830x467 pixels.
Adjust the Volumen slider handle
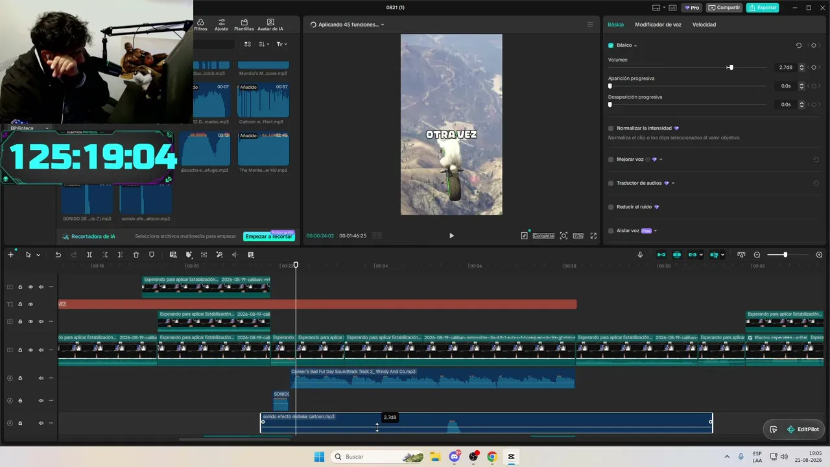pyautogui.click(x=730, y=67)
